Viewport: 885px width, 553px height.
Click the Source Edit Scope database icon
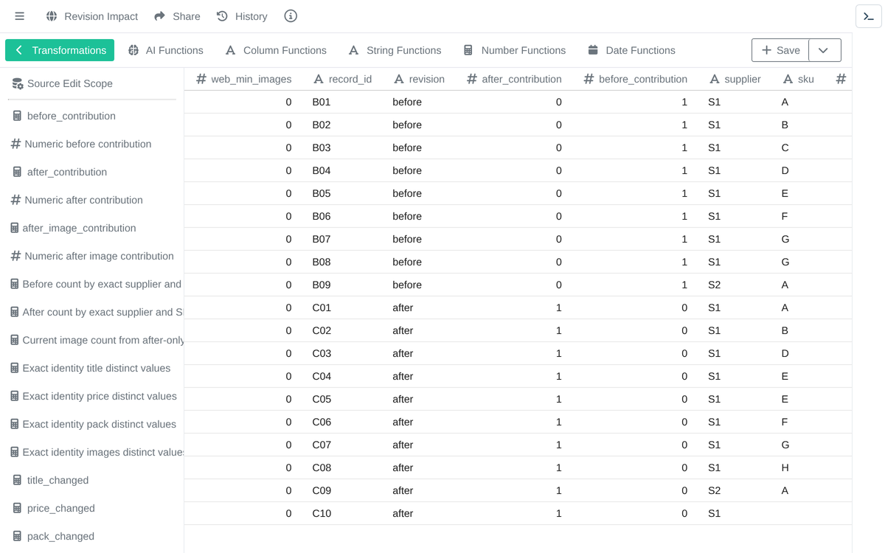pyautogui.click(x=18, y=83)
